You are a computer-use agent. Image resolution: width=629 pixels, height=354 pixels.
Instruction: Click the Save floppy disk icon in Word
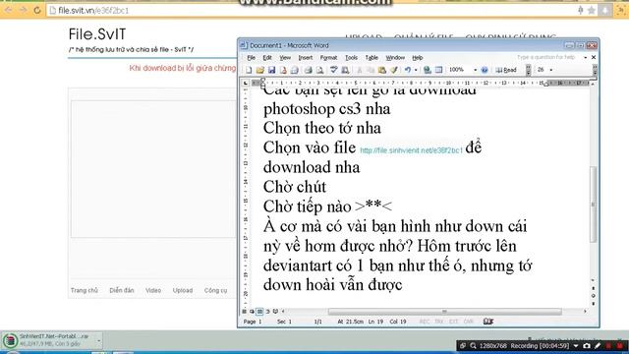[271, 70]
